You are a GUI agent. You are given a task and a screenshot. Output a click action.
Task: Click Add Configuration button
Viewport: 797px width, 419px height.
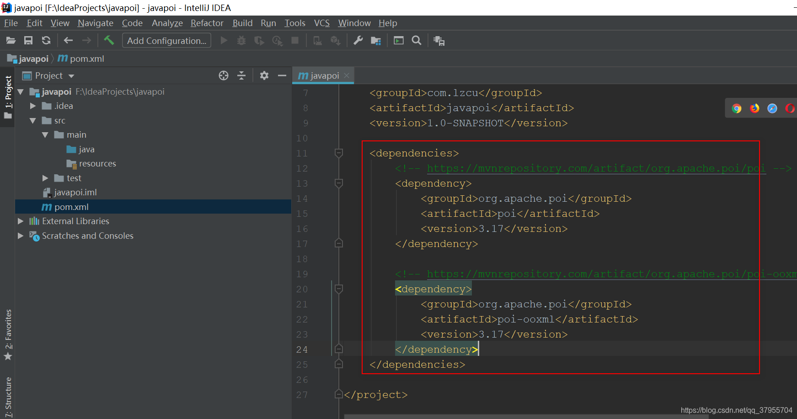click(x=166, y=41)
